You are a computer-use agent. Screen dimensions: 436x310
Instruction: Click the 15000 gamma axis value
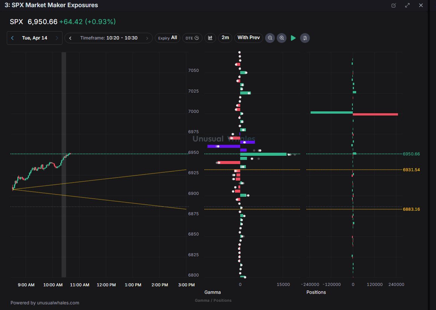pos(283,284)
